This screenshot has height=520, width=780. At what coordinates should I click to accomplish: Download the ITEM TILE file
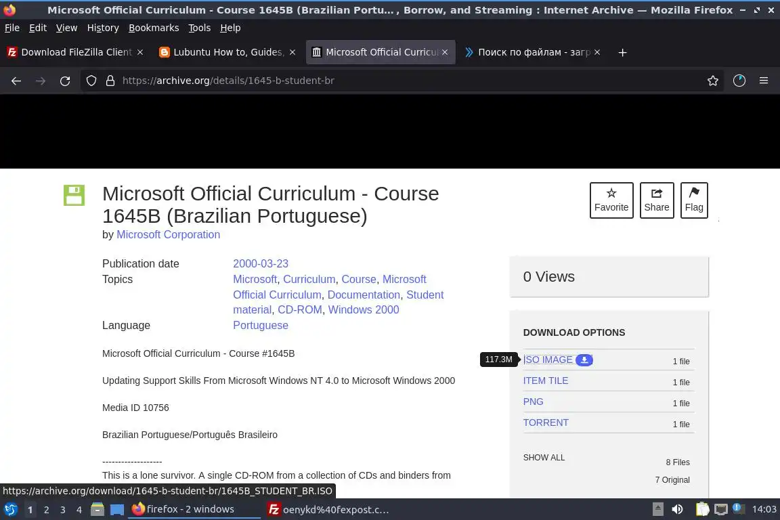click(546, 381)
